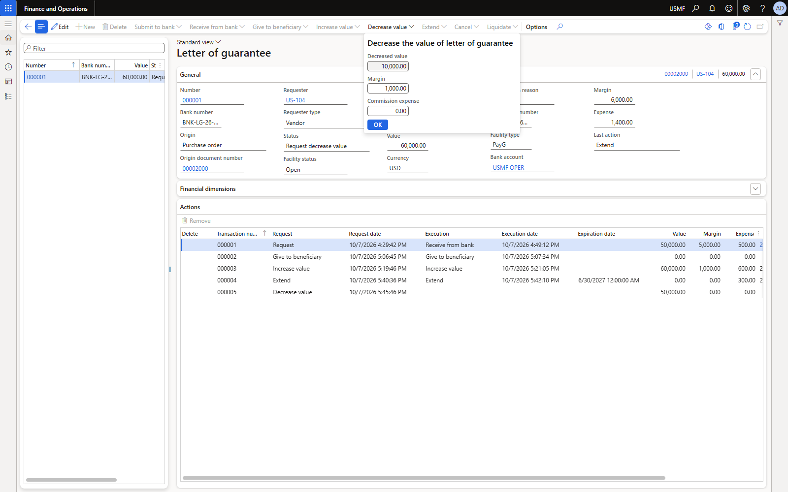
Task: Open the Liquidate menu
Action: (x=502, y=27)
